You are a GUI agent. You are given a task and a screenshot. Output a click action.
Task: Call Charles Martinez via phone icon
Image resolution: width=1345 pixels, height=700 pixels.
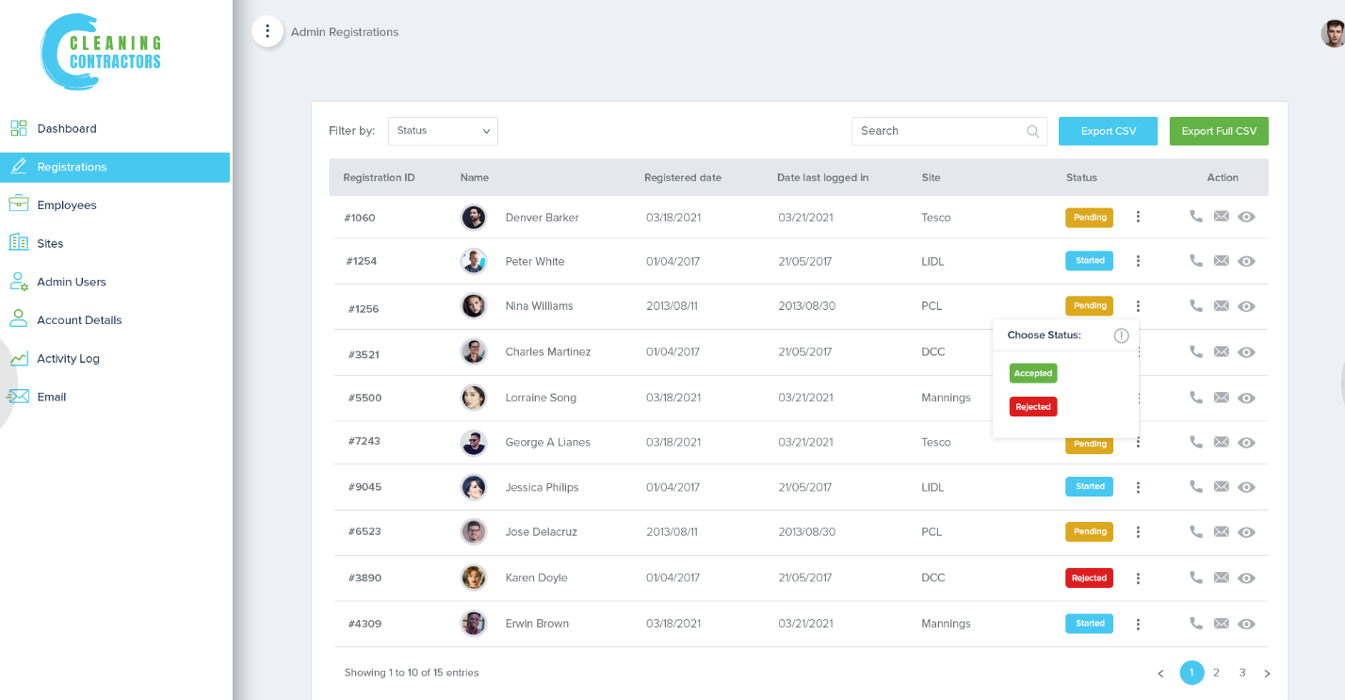point(1196,350)
